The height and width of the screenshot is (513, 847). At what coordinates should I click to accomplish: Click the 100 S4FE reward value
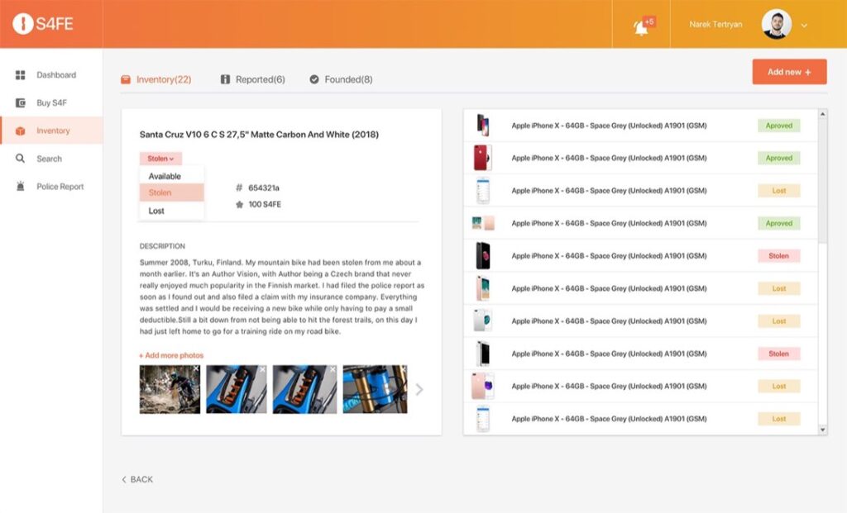[x=265, y=204]
